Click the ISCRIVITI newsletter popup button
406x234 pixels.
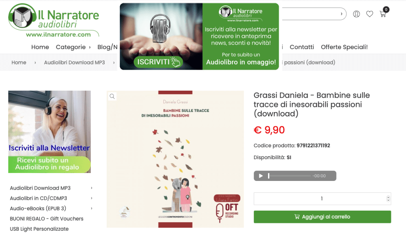click(158, 62)
